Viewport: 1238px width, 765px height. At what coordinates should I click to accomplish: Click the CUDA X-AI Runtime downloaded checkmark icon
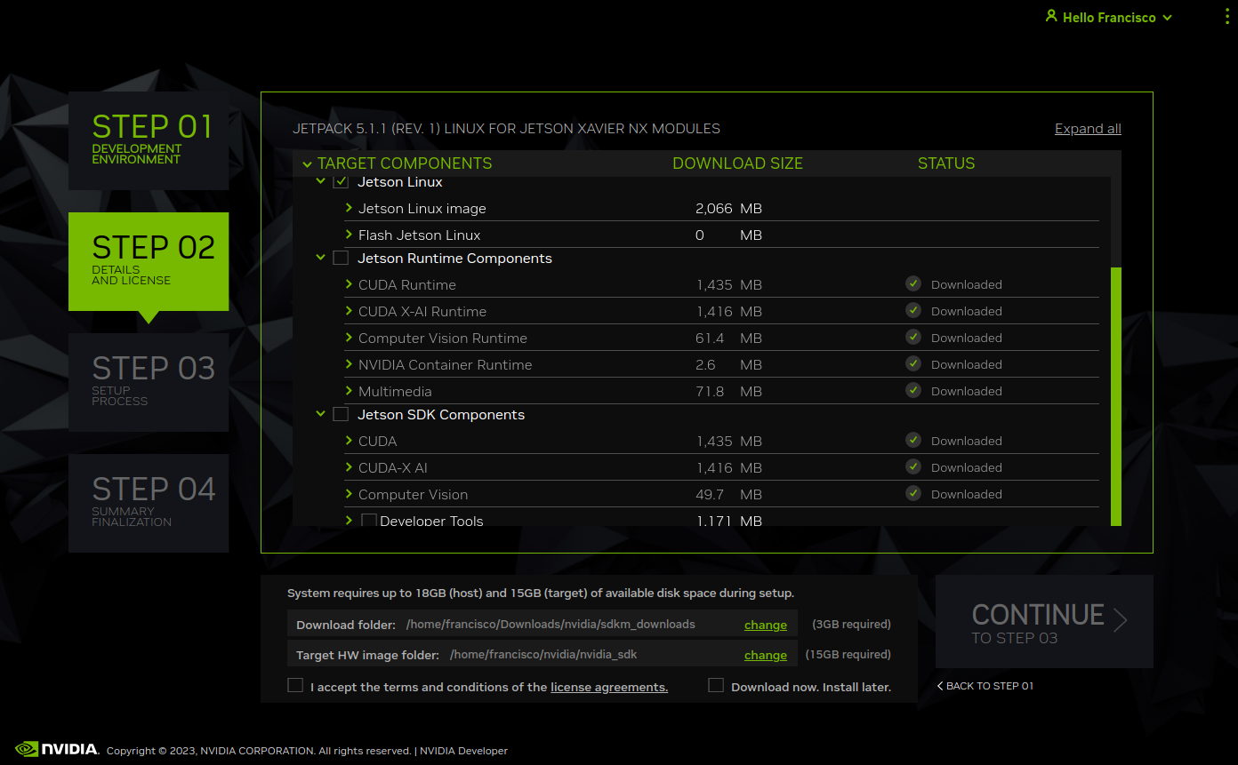pyautogui.click(x=912, y=310)
